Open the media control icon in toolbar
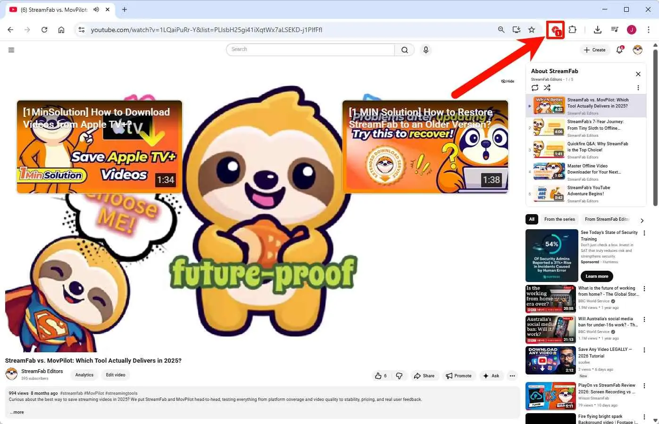659x424 pixels. click(x=614, y=30)
